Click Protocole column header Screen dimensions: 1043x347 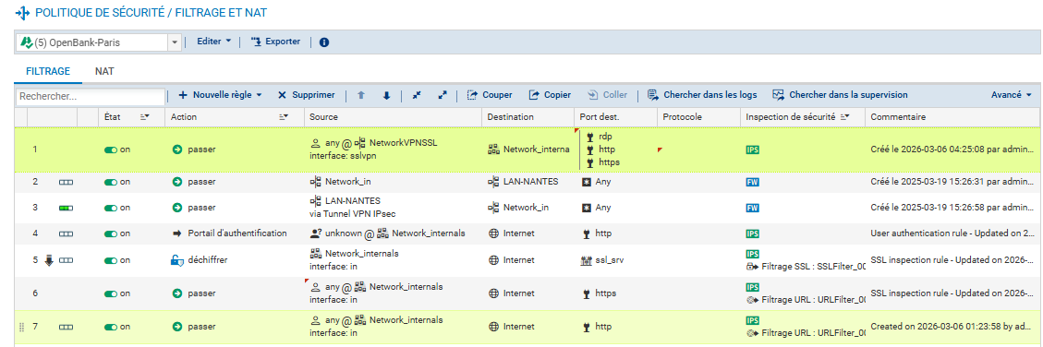(x=697, y=116)
